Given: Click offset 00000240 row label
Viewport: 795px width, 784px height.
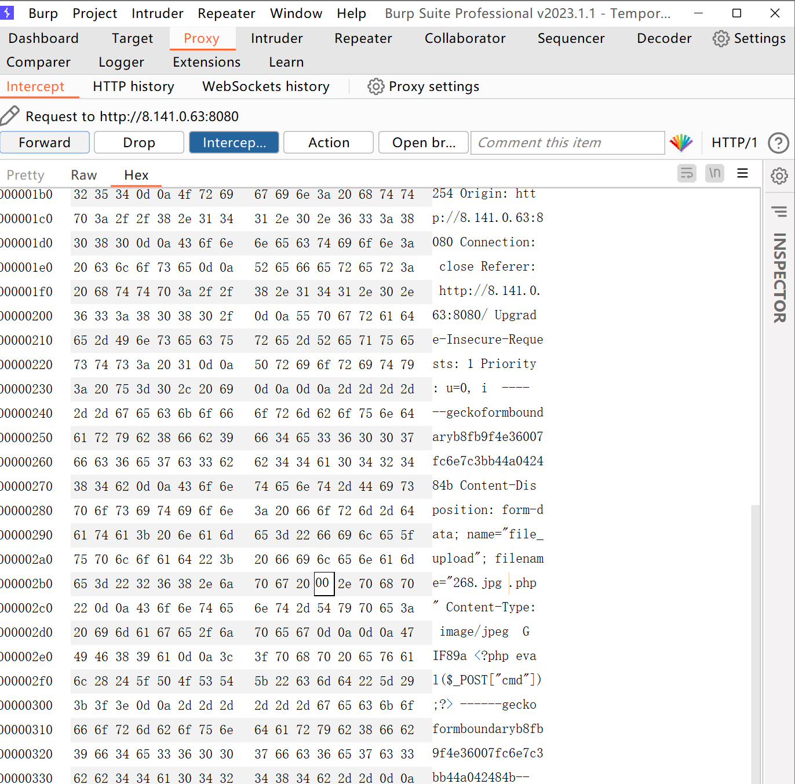Looking at the screenshot, I should coord(27,413).
